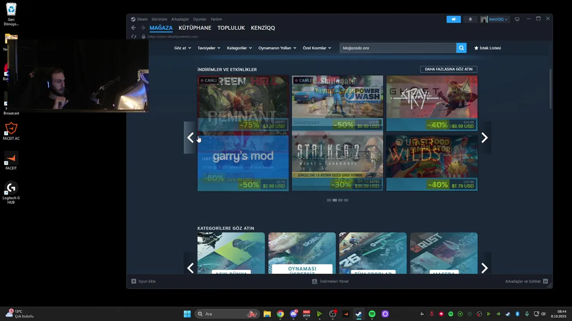Go back with Steam's back arrow
This screenshot has height=321, width=572.
pyautogui.click(x=133, y=28)
